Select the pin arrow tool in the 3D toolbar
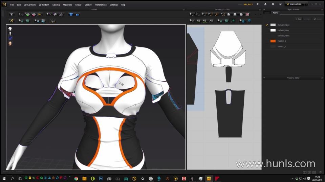The image size is (325, 182). 49,14
